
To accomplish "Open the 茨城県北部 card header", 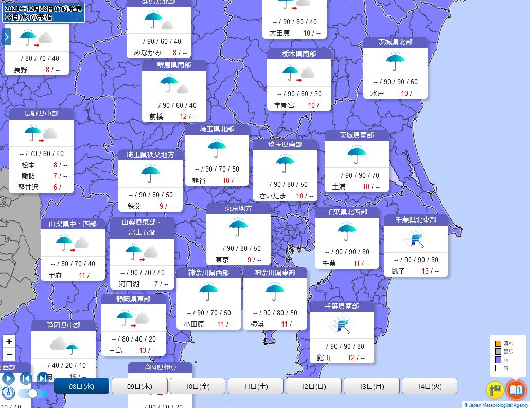I will [x=395, y=42].
